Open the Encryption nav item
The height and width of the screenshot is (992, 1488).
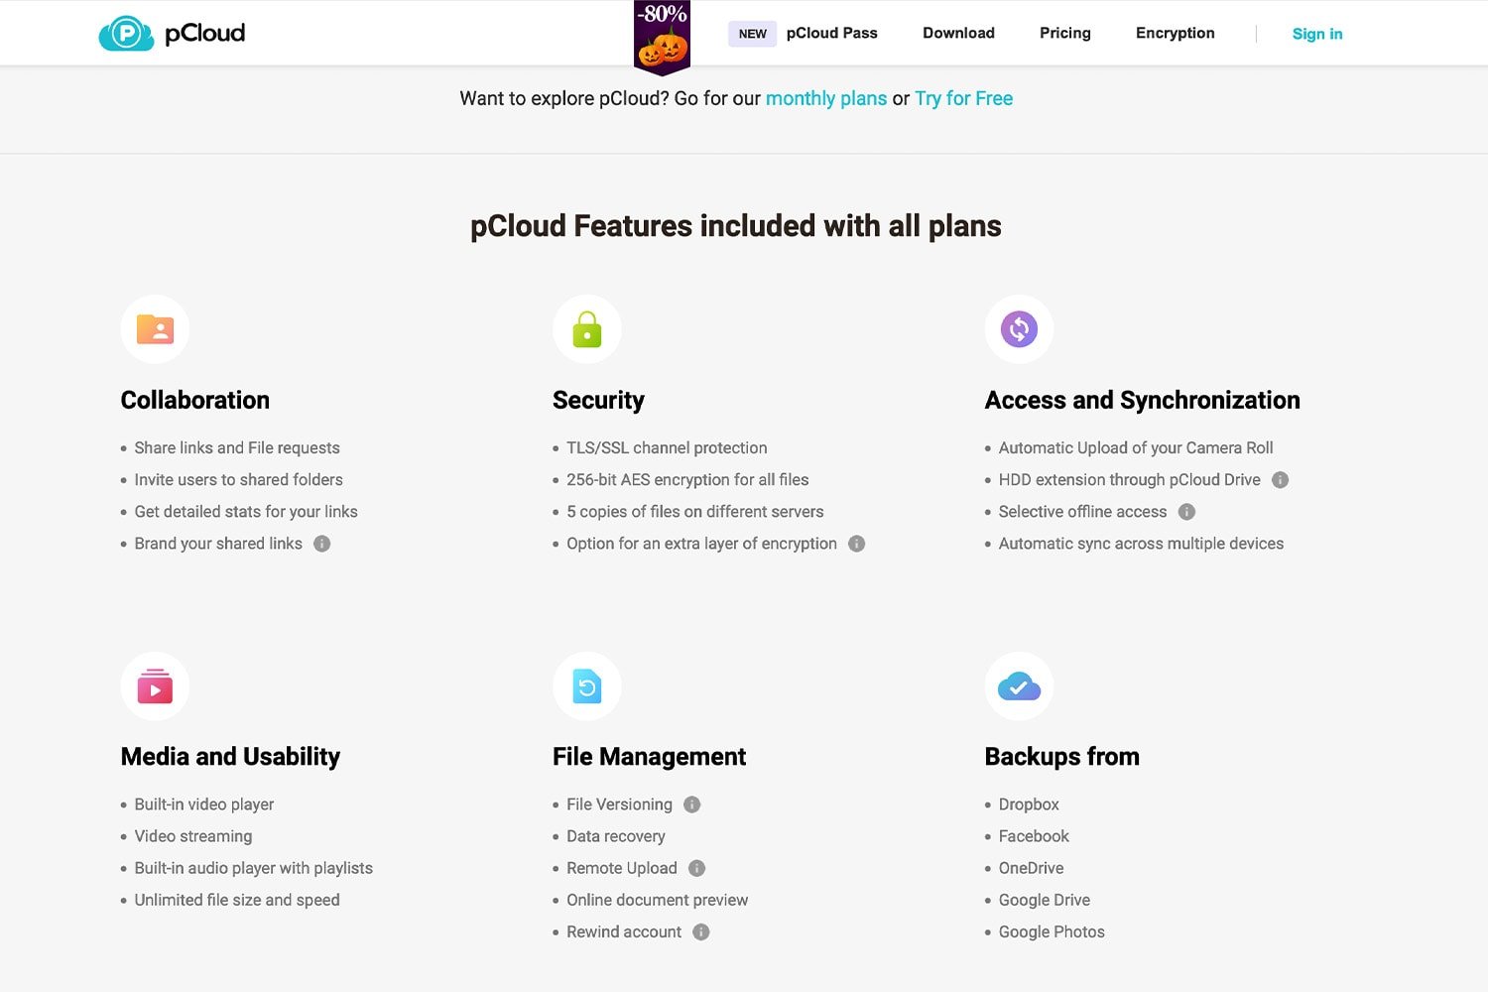(1176, 33)
